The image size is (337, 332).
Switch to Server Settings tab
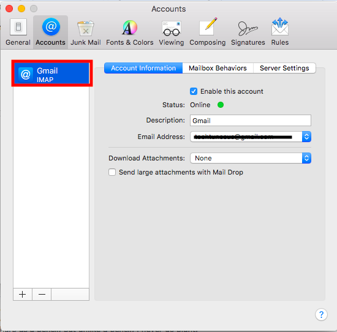coord(284,68)
